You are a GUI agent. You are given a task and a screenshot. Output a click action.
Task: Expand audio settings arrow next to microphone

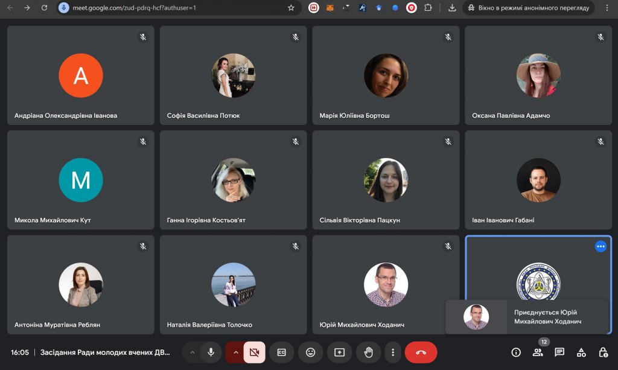(192, 352)
